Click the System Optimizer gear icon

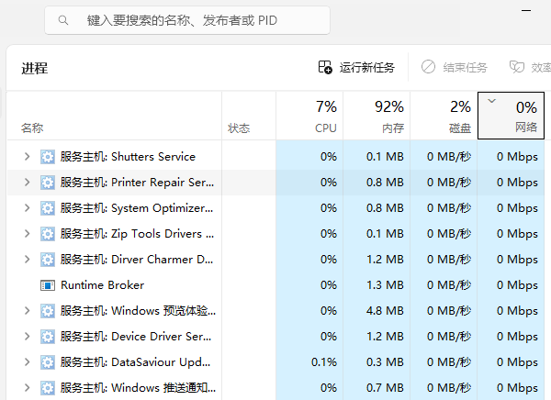(48, 208)
